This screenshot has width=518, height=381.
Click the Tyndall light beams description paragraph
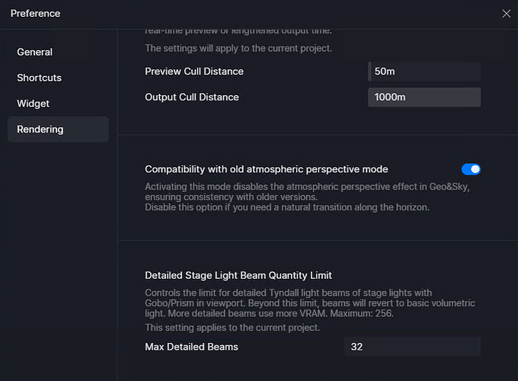(310, 303)
